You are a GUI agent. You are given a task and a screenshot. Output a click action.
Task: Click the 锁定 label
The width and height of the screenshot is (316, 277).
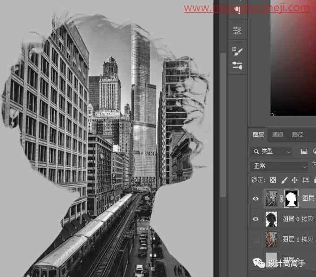coord(258,180)
